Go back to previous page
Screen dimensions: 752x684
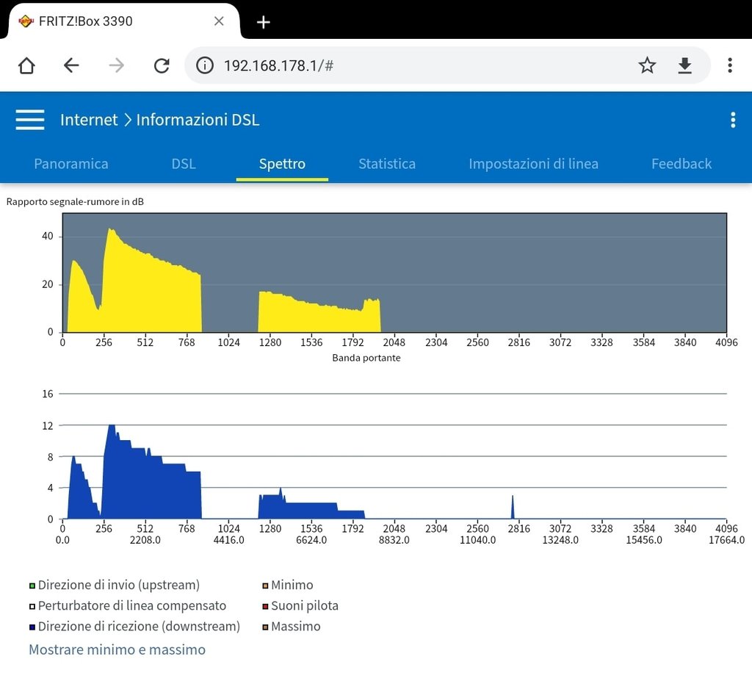pyautogui.click(x=71, y=66)
